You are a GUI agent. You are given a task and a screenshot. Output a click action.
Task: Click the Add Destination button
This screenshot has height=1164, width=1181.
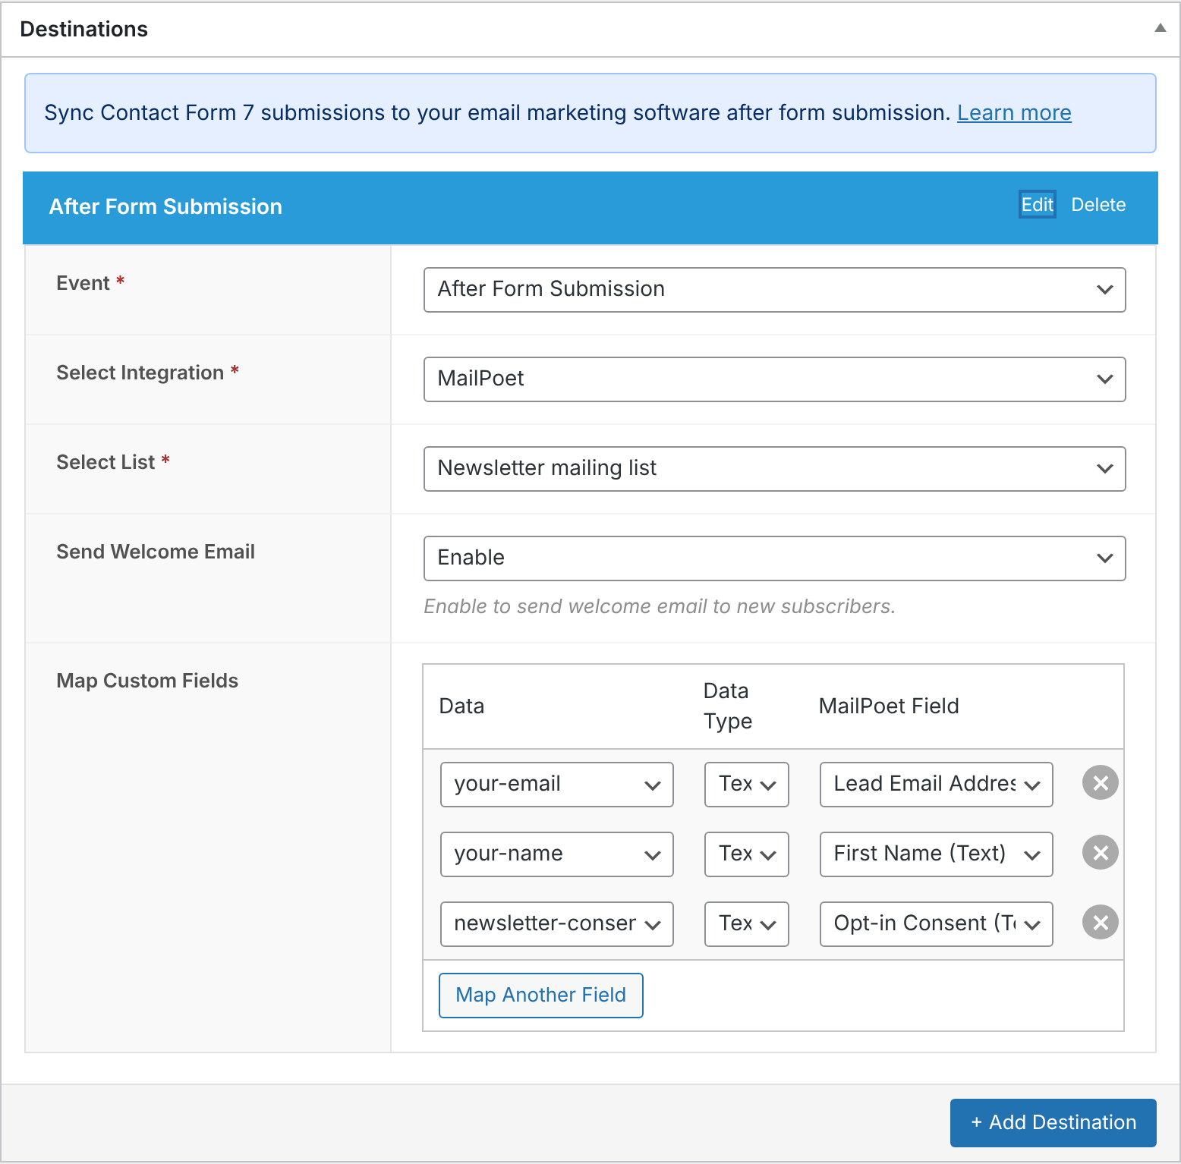1053,1122
